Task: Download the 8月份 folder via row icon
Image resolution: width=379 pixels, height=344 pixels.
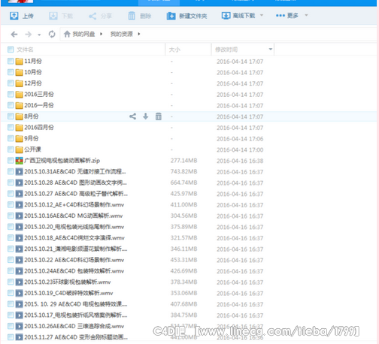Action: pyautogui.click(x=146, y=116)
